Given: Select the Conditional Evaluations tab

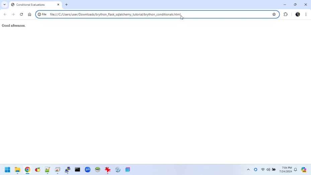Looking at the screenshot, I should [32, 5].
